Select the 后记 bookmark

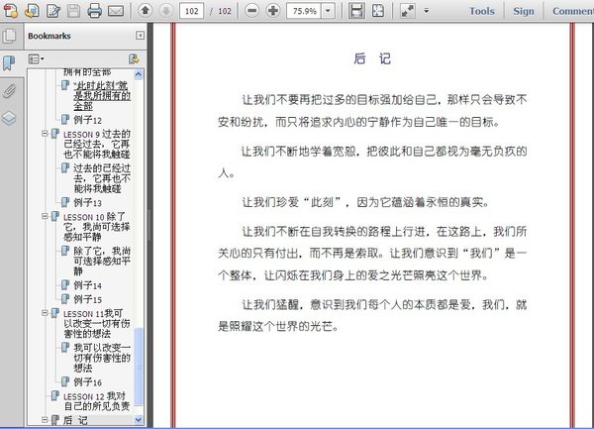pos(75,420)
